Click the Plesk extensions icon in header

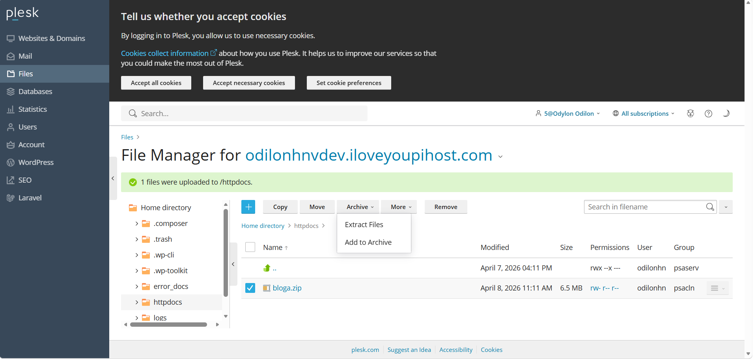click(x=690, y=113)
